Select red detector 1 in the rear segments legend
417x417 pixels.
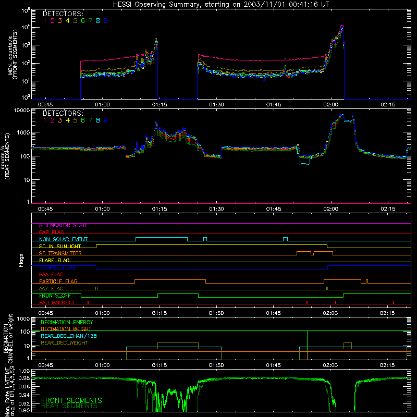(45, 120)
